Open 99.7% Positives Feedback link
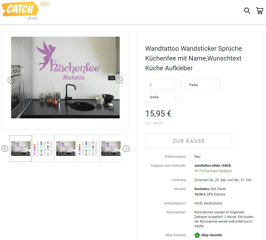This screenshot has width=266, height=240. coord(213,171)
